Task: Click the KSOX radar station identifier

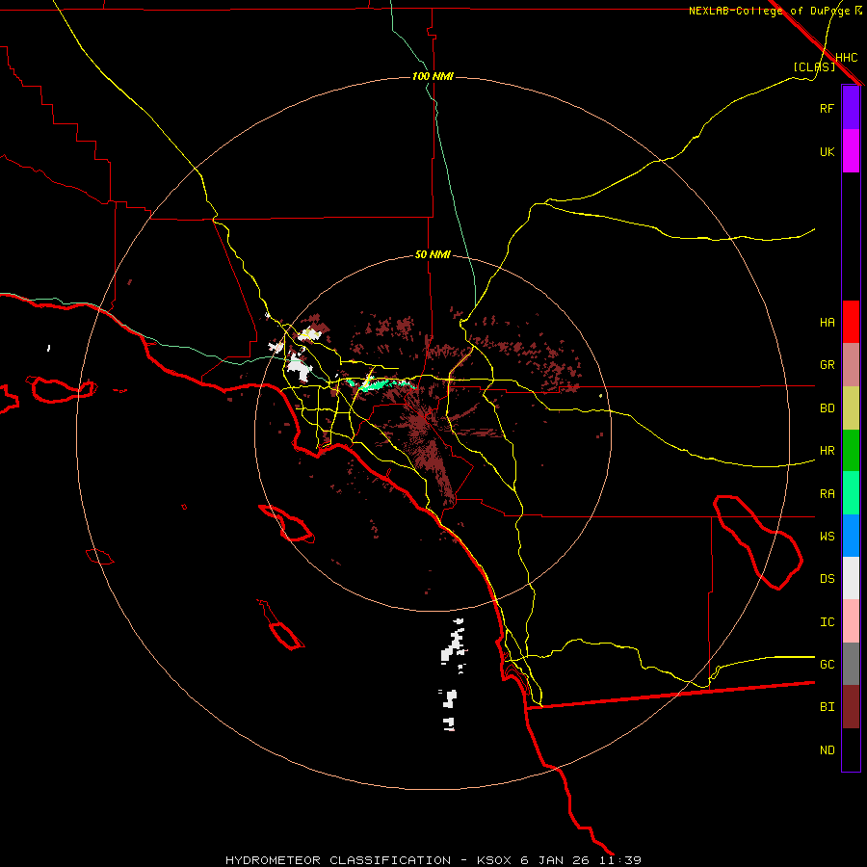Action: (x=494, y=860)
